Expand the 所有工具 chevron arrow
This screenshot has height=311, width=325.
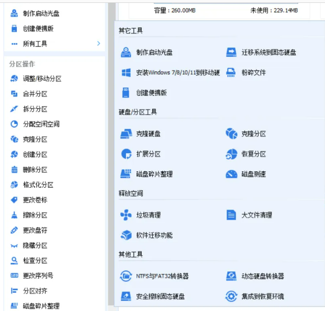[x=99, y=43]
